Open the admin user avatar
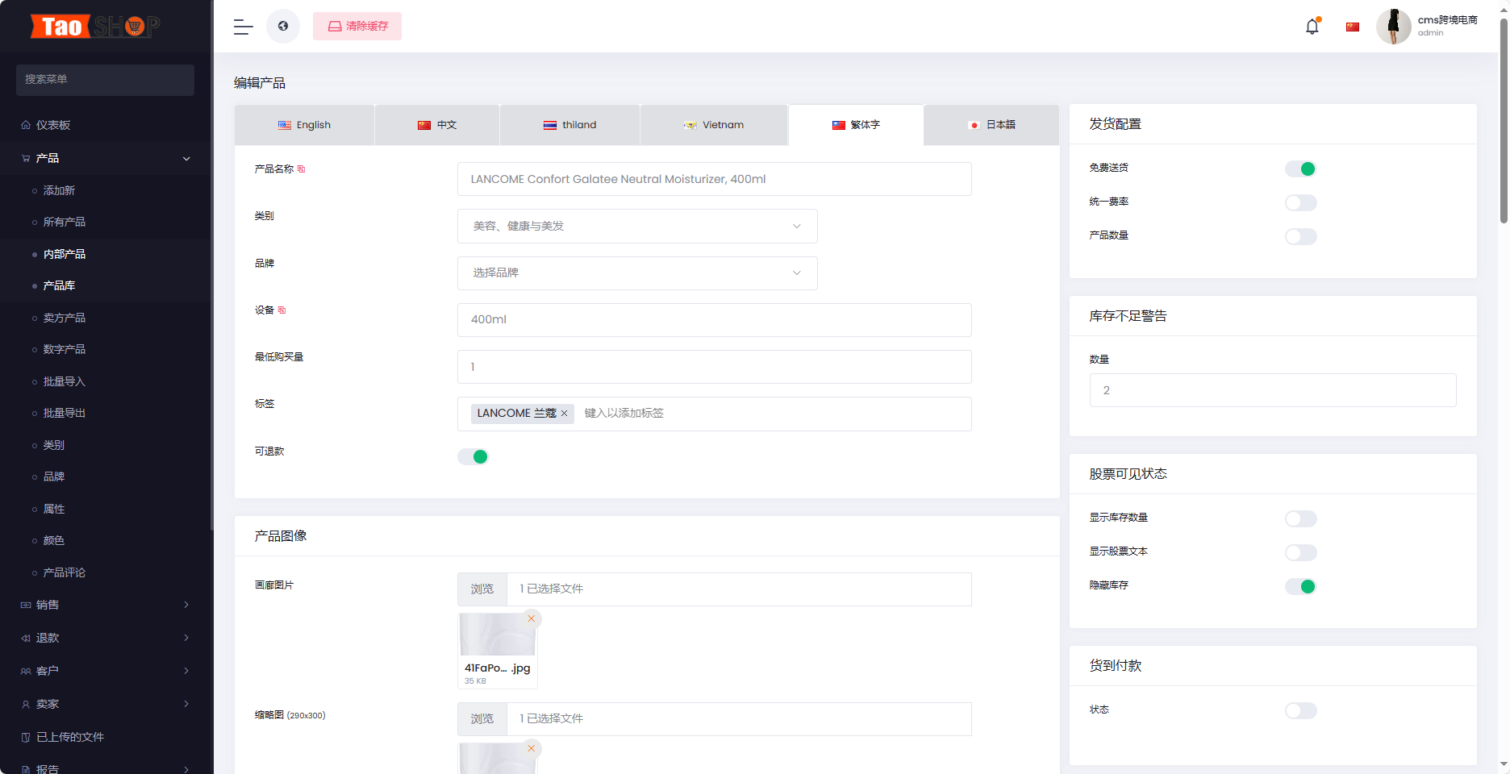 point(1393,27)
